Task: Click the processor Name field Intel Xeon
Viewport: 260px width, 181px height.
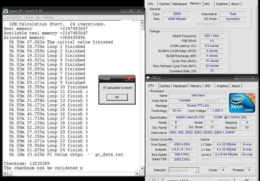Action: click(x=198, y=95)
